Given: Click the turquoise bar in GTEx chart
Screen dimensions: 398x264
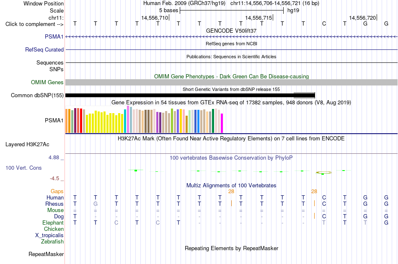Looking at the screenshot, I should point(125,121).
